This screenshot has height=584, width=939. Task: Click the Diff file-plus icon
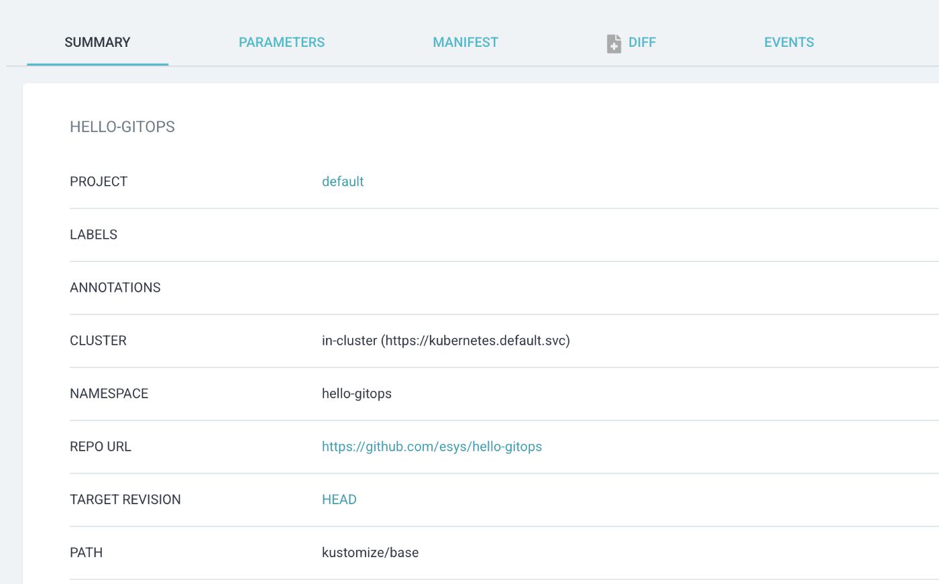(x=614, y=44)
